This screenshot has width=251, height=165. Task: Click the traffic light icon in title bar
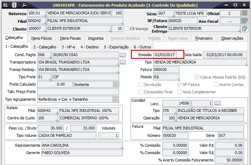[14, 5]
